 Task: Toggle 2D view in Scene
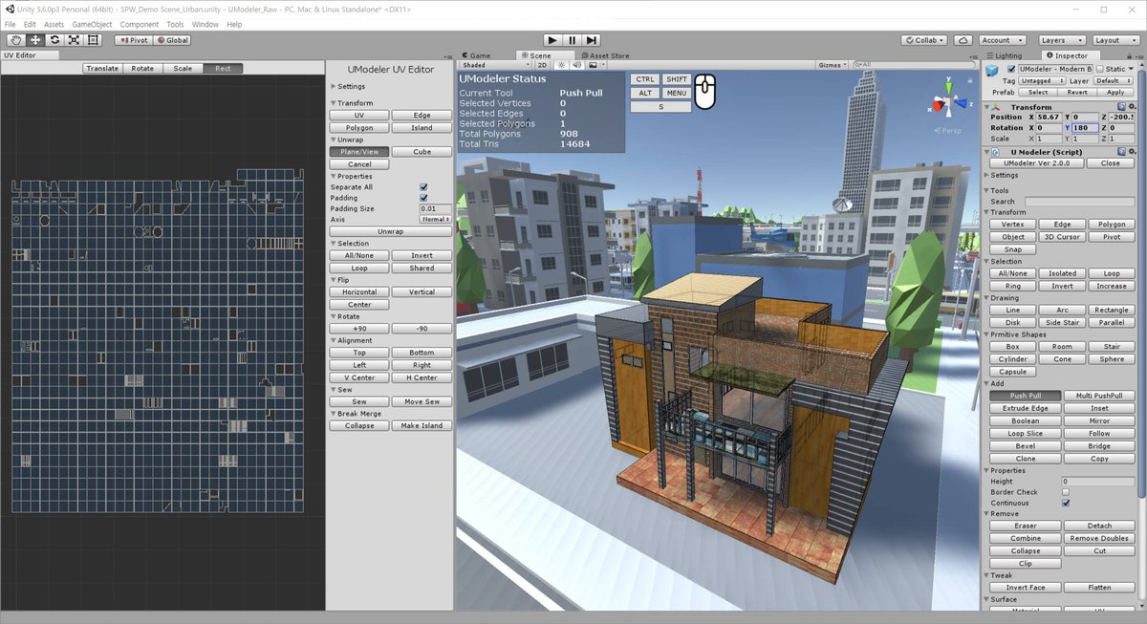click(x=542, y=65)
